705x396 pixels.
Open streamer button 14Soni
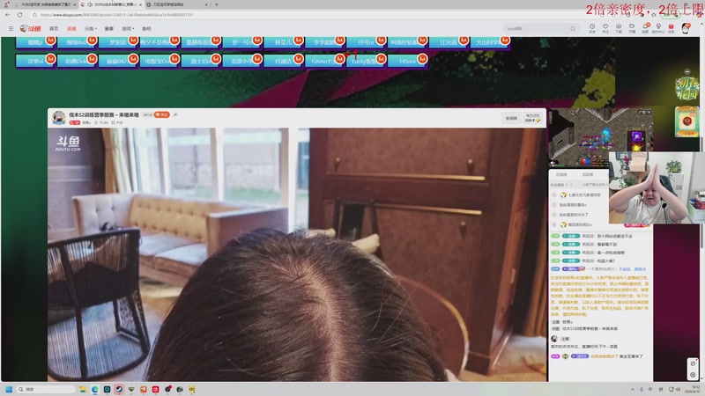tap(407, 61)
